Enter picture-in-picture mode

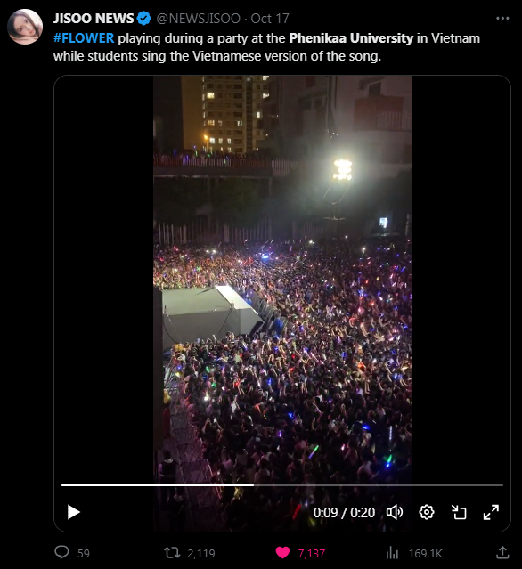pos(459,512)
